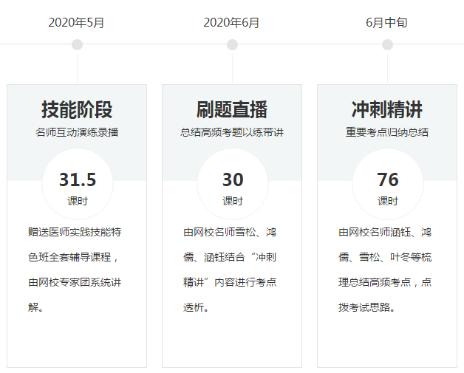Open the 刷题直播 card title
Image resolution: width=464 pixels, height=373 pixels.
click(x=232, y=110)
